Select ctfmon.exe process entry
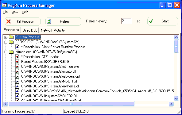 click(x=46, y=52)
